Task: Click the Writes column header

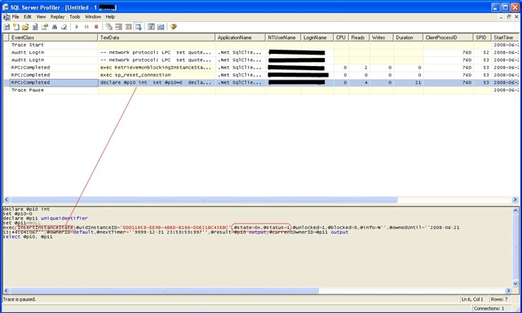Action: pyautogui.click(x=382, y=37)
